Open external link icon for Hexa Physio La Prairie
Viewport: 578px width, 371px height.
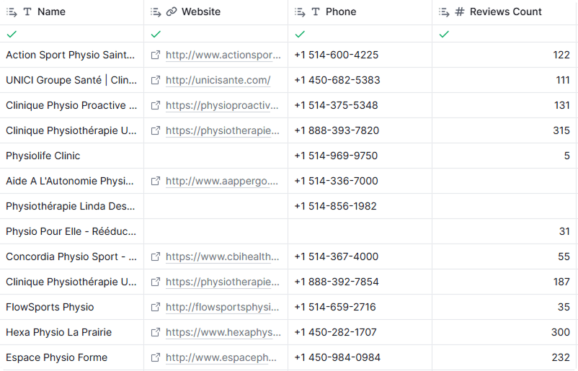point(156,333)
